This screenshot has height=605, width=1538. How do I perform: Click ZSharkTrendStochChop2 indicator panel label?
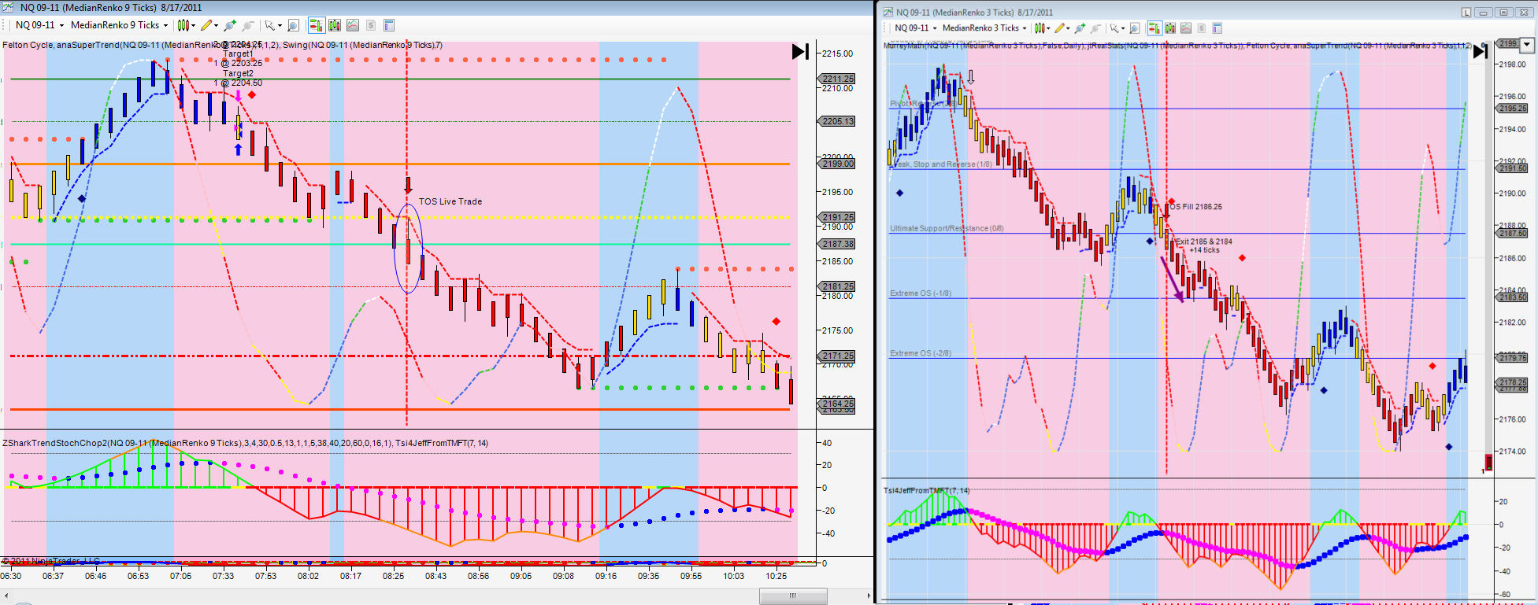245,443
